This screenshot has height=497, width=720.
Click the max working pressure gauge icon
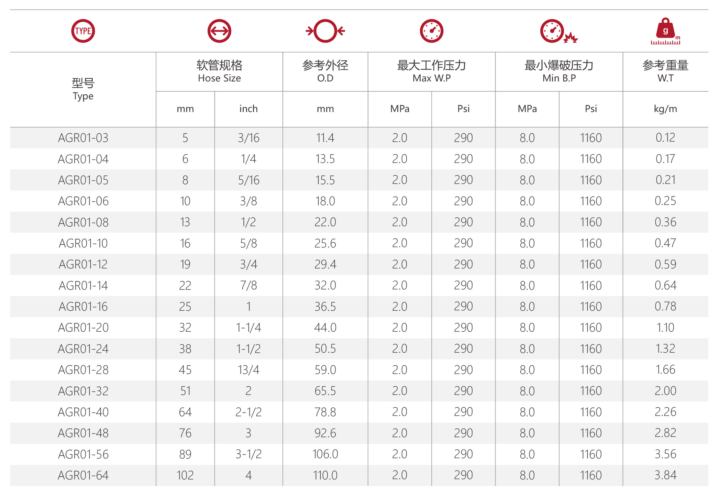(431, 31)
